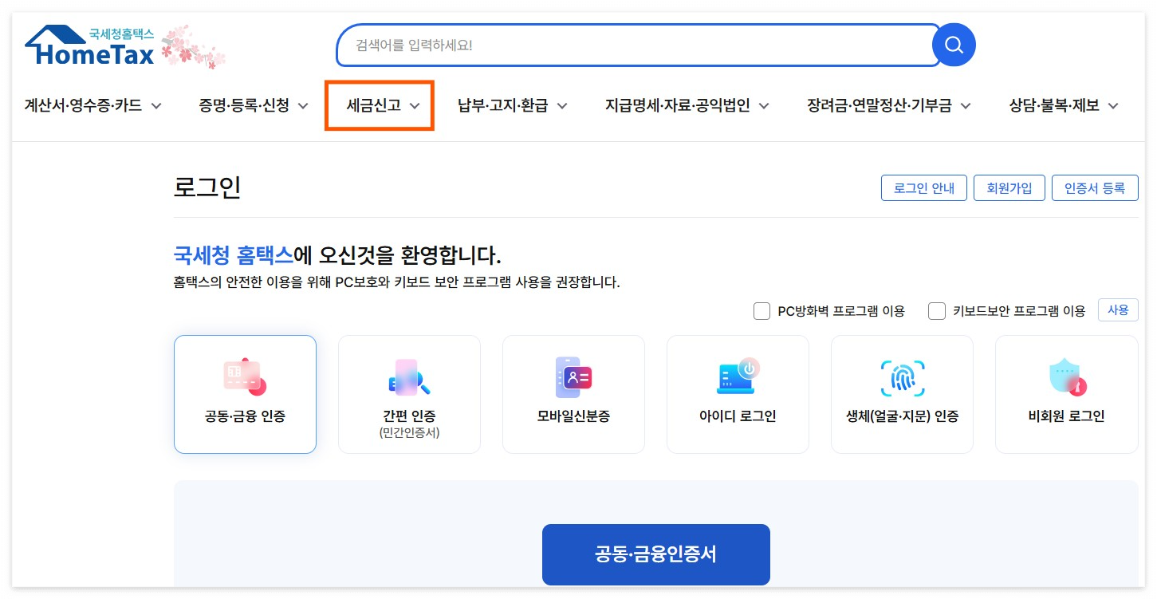The width and height of the screenshot is (1157, 599).
Task: Select 생체(얼굴·지문) 인증 fingerprint icon
Action: pyautogui.click(x=902, y=377)
